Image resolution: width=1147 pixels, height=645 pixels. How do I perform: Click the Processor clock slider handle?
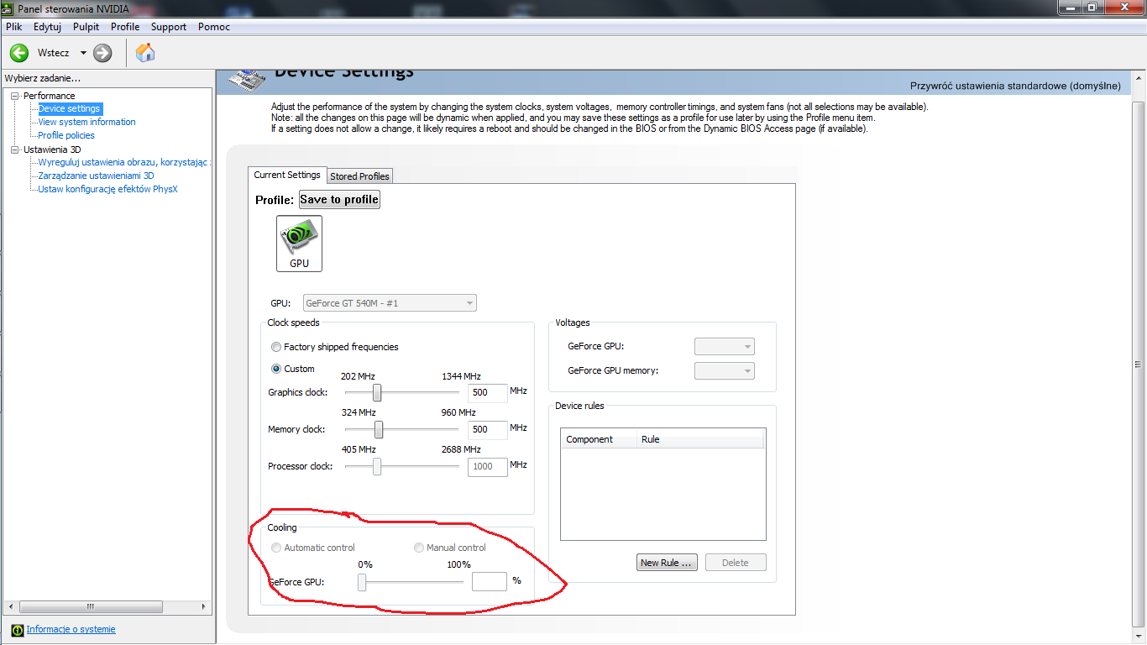point(377,466)
